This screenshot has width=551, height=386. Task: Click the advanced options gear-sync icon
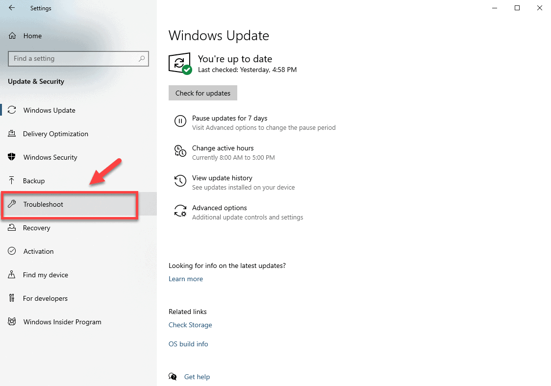[x=180, y=211]
